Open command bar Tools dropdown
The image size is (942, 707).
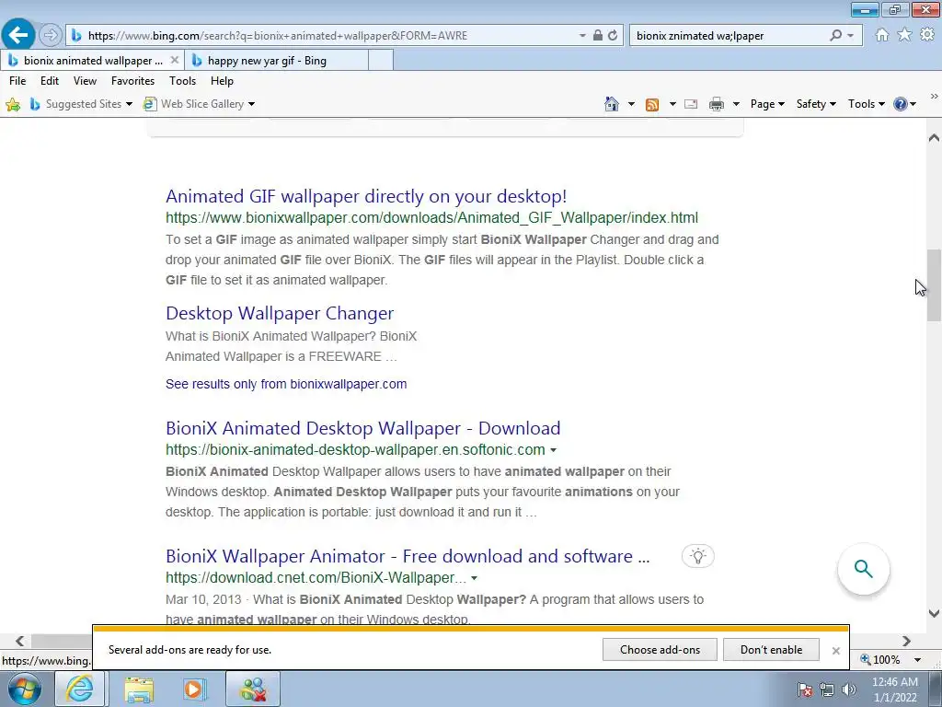pos(867,104)
